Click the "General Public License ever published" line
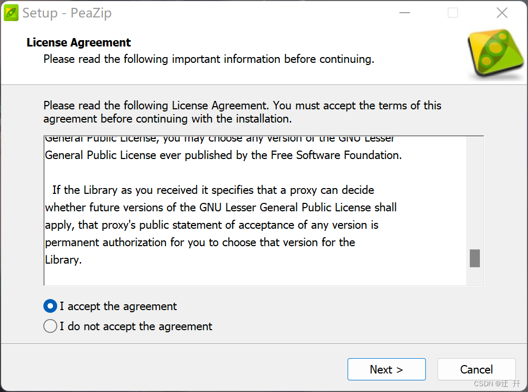Image resolution: width=528 pixels, height=392 pixels. 223,155
